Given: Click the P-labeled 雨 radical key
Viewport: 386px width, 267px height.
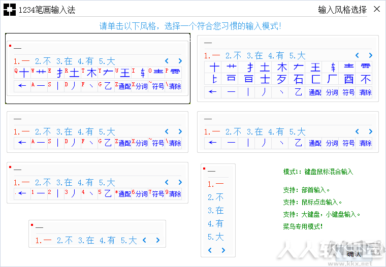Looking at the screenshot, I should click(173, 73).
